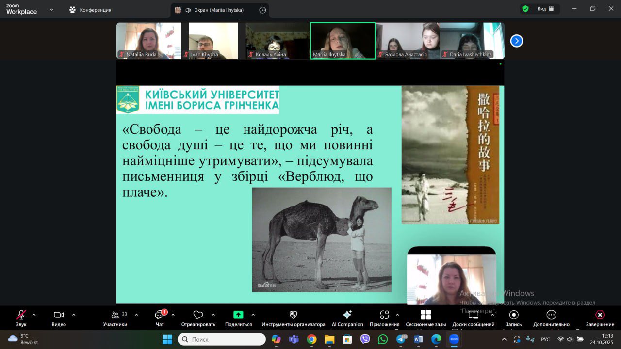Open the Дополнительно more options menu

coord(551,316)
